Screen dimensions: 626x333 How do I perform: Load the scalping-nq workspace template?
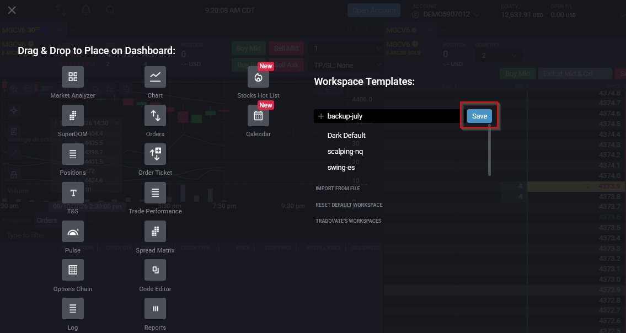pyautogui.click(x=345, y=151)
